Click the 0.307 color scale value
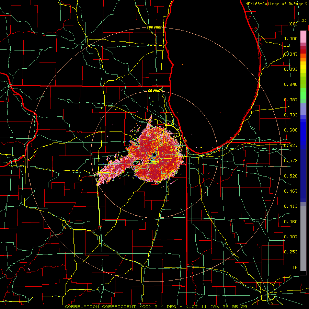 [291, 237]
